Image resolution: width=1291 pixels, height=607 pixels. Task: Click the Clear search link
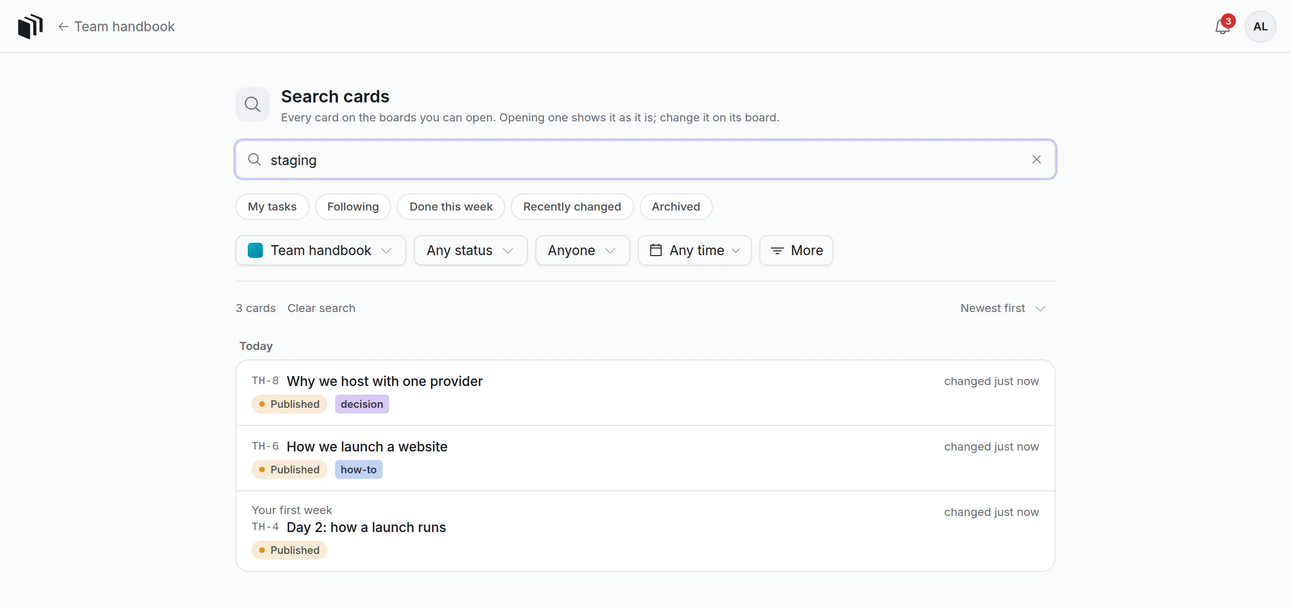[x=321, y=308]
